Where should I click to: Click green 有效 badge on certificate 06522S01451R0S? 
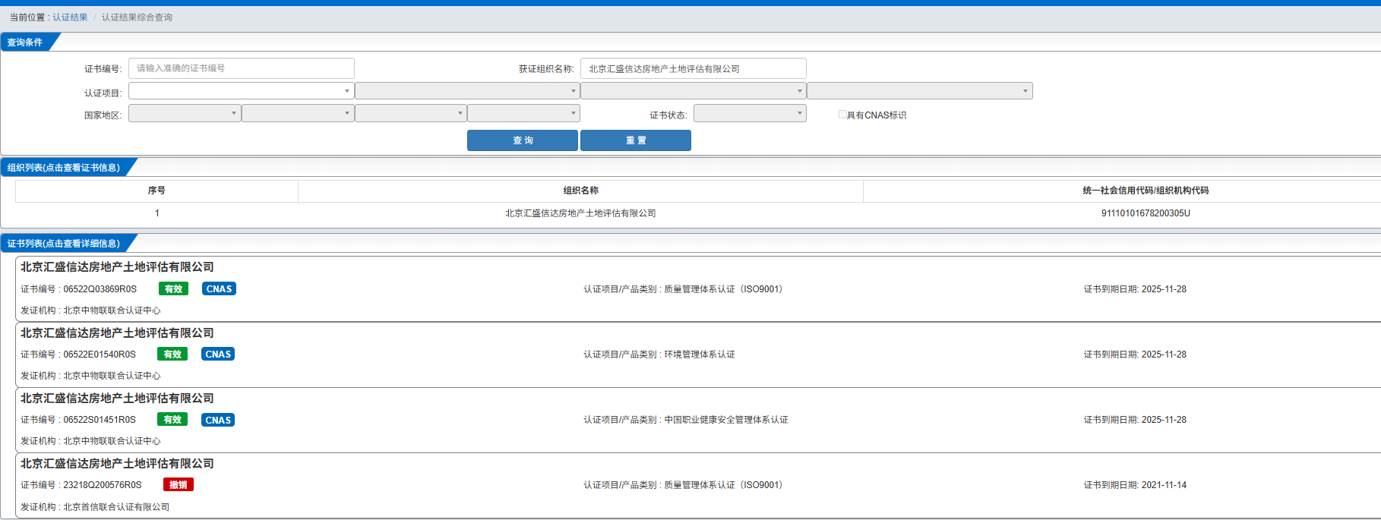coord(172,420)
